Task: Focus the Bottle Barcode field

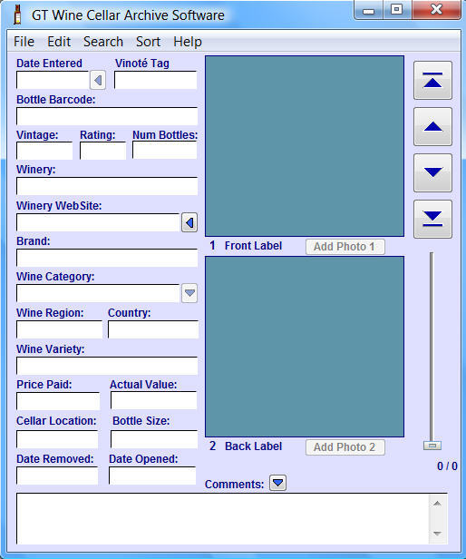Action: pyautogui.click(x=107, y=116)
